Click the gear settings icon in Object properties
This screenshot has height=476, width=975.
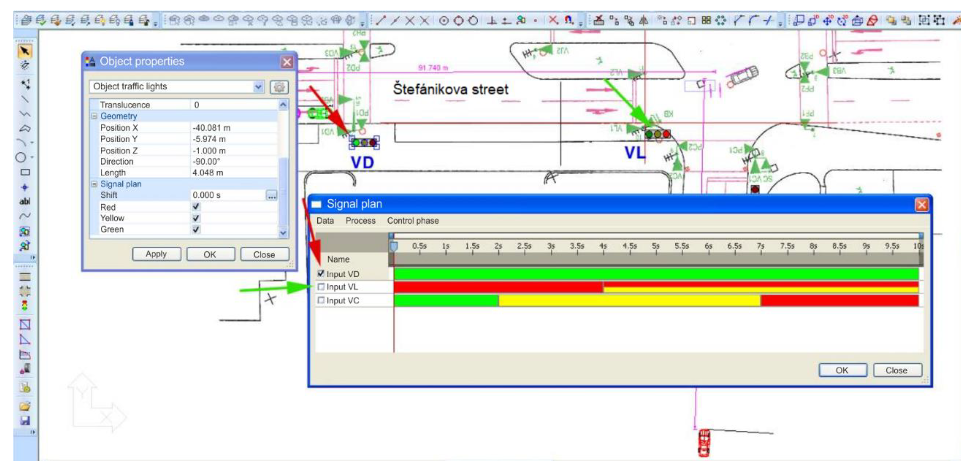[279, 87]
